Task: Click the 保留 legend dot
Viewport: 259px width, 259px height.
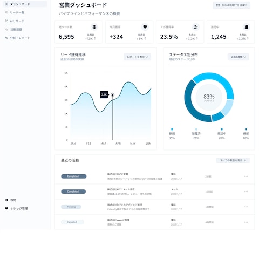Action: point(246,129)
